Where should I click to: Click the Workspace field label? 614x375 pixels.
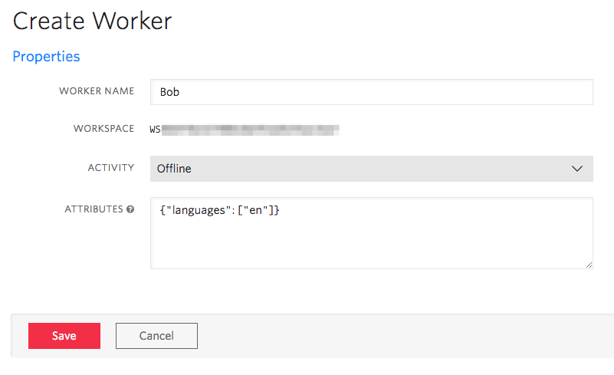103,129
